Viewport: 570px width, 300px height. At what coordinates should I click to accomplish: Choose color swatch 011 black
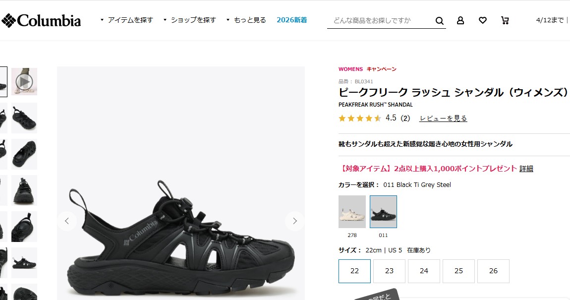[x=383, y=212]
